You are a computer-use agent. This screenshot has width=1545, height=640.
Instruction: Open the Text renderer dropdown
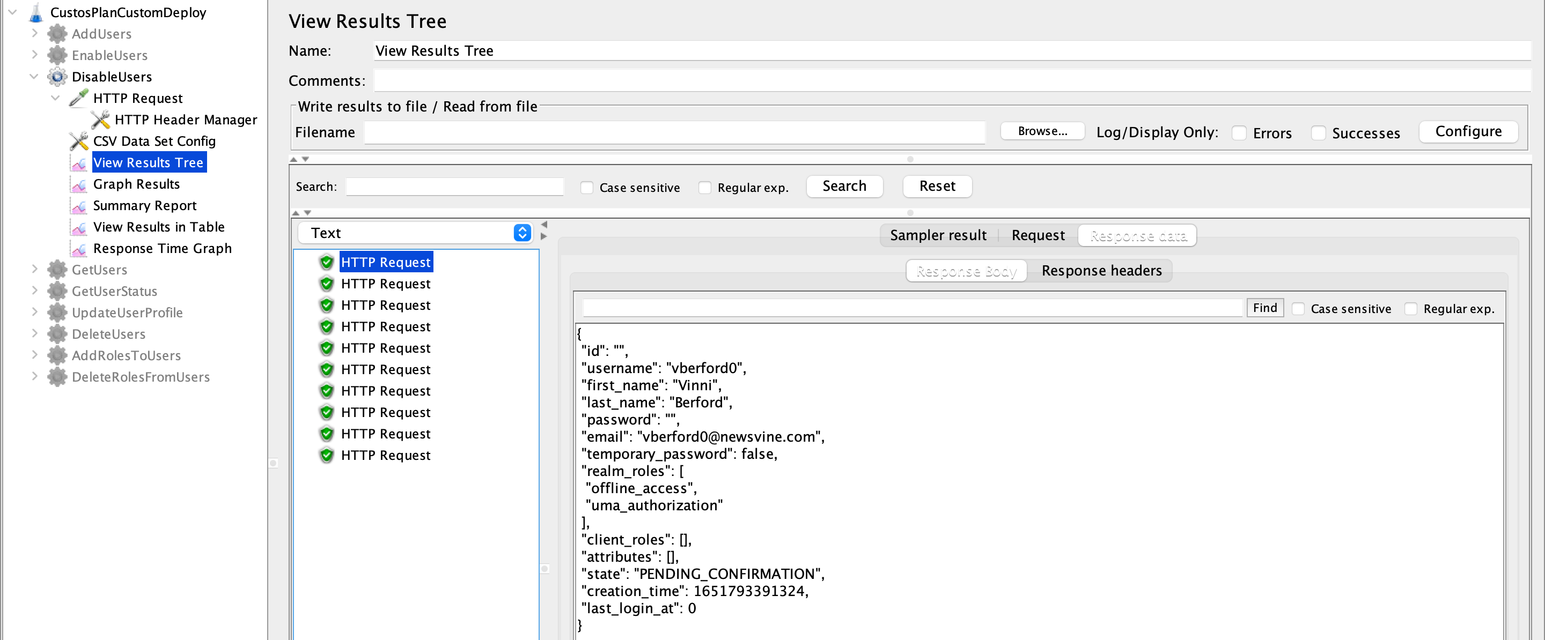[522, 233]
